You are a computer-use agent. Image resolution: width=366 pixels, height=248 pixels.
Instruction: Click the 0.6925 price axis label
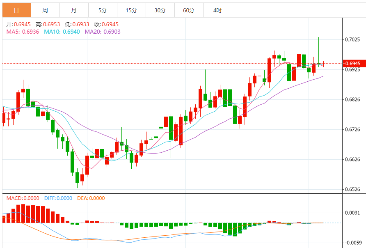click(352, 69)
